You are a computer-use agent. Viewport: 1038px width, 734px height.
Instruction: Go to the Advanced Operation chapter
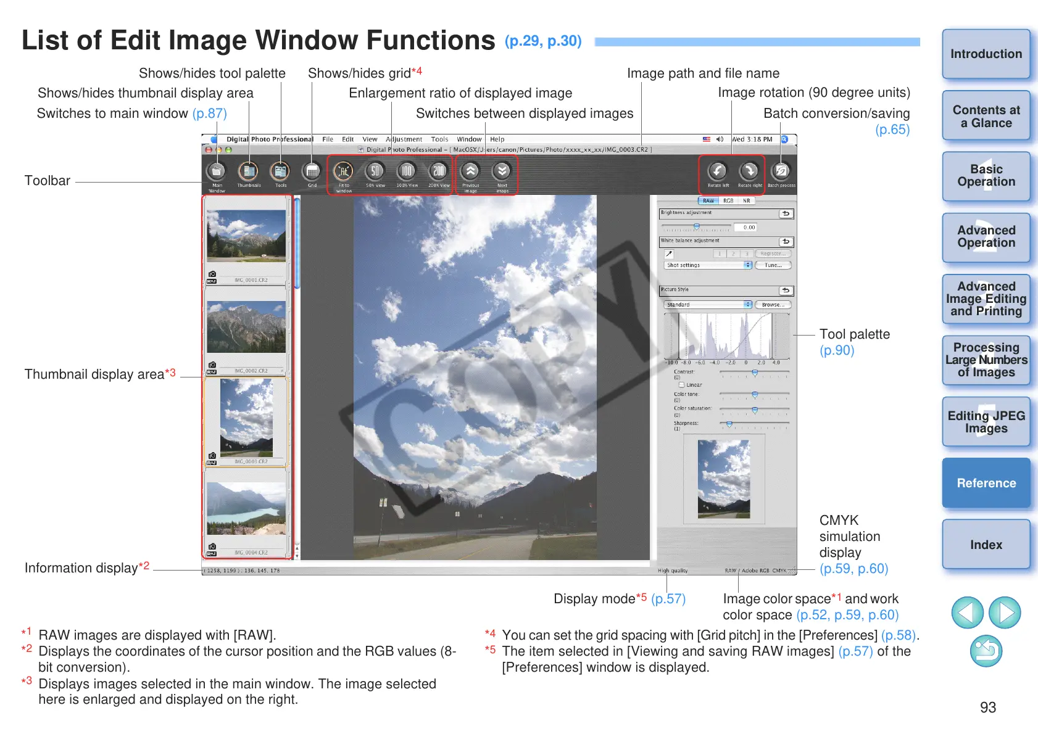(x=986, y=237)
